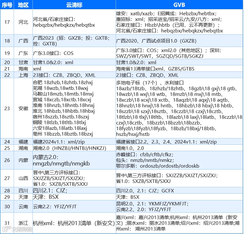Select row number 28 cell

(7, 191)
